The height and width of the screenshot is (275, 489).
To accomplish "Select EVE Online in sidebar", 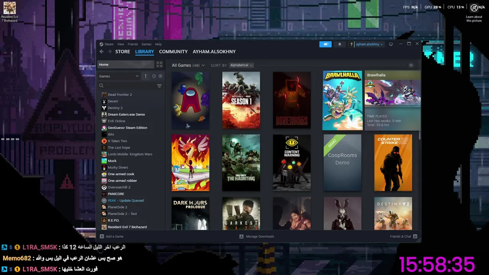I will [117, 121].
